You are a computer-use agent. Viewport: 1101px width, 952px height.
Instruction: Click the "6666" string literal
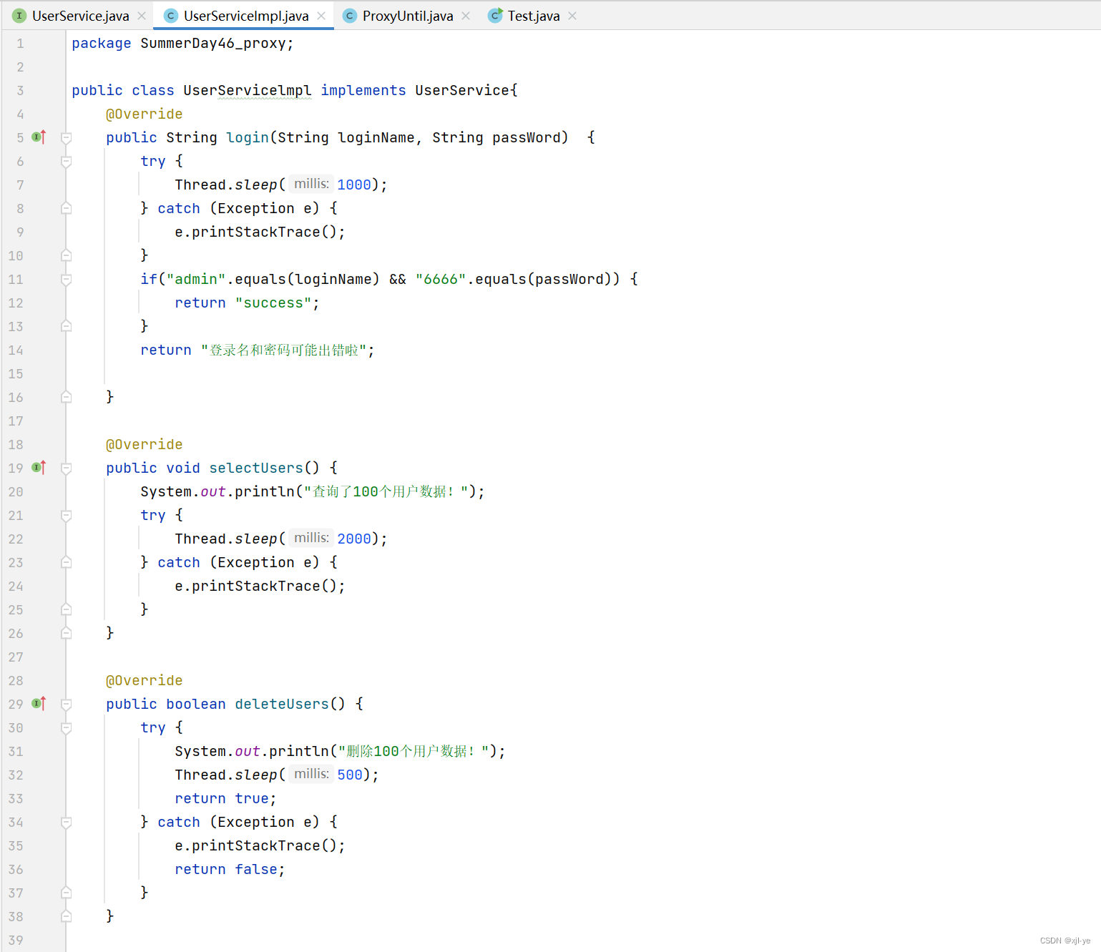tap(441, 279)
